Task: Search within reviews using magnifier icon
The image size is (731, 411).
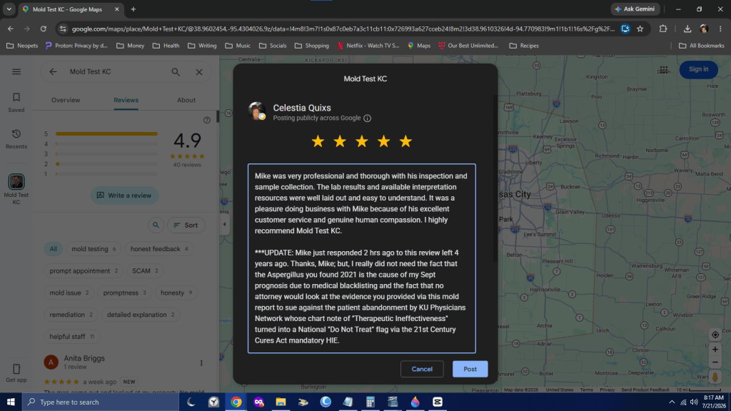Action: click(x=156, y=225)
